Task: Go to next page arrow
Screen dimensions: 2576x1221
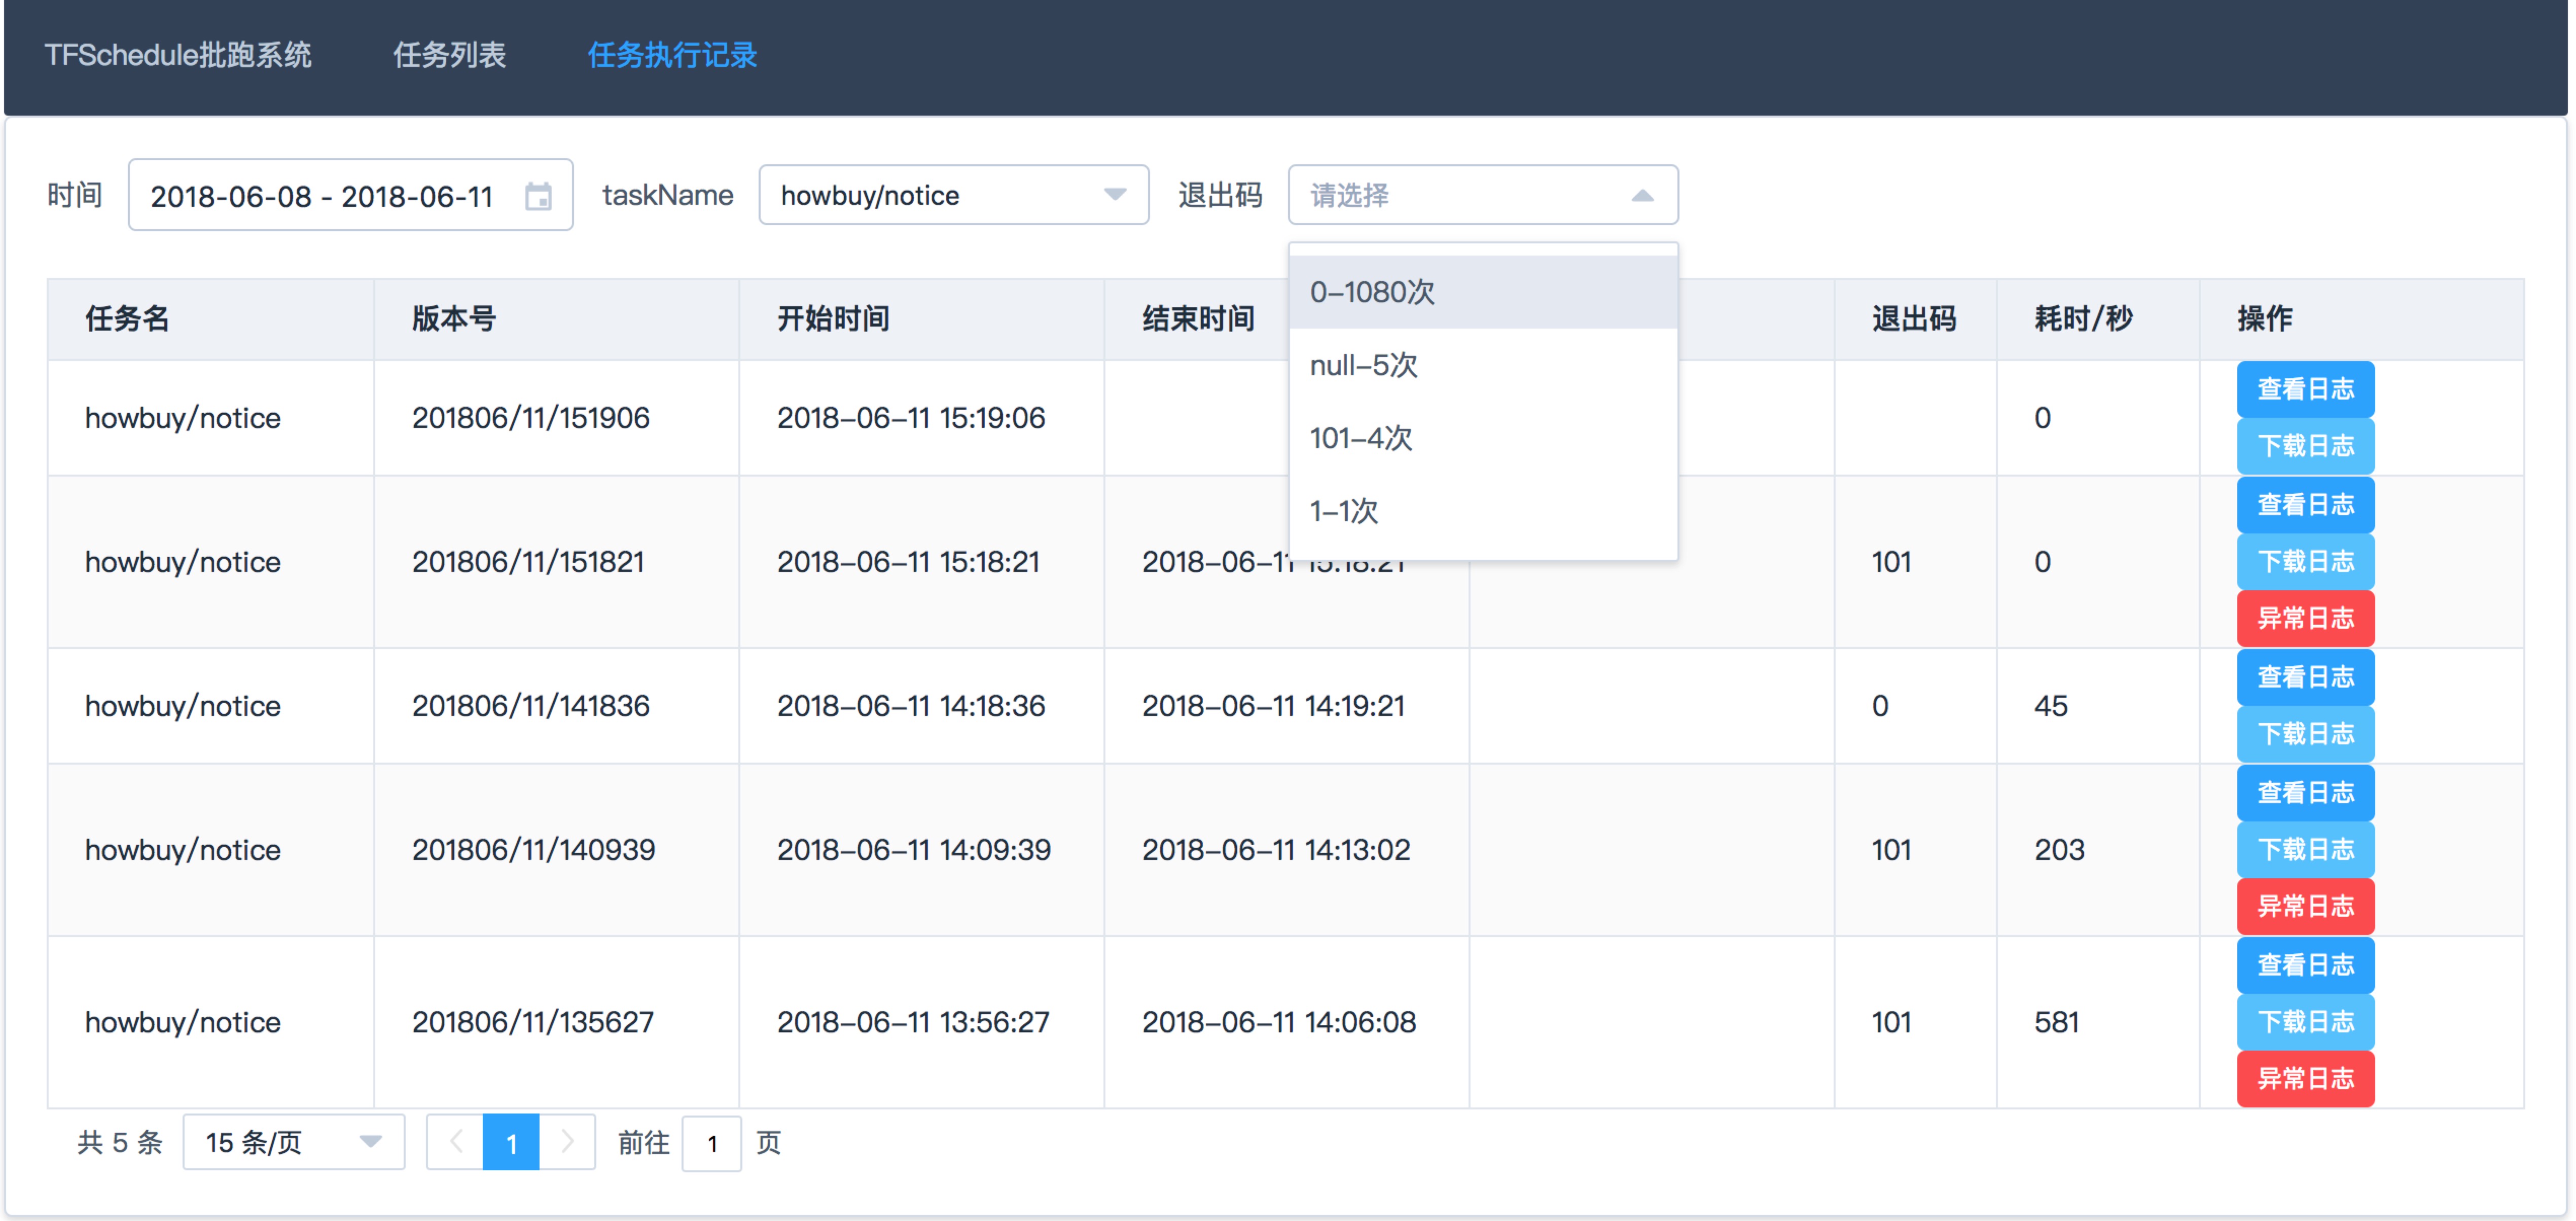Action: pyautogui.click(x=567, y=1141)
